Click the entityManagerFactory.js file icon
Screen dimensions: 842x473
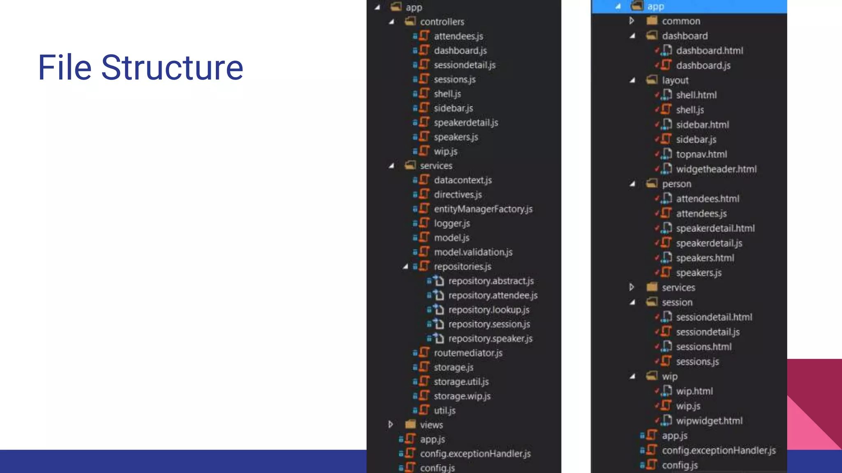click(424, 208)
